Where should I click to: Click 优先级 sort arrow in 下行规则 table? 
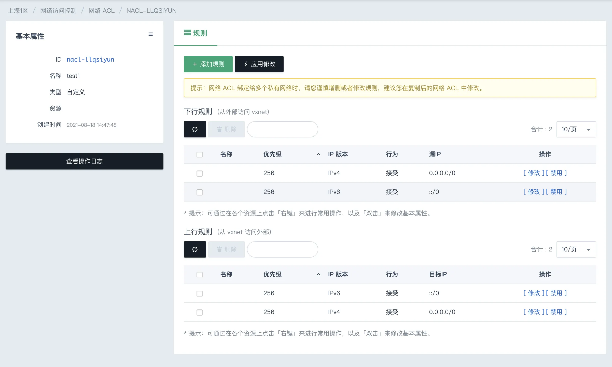[318, 154]
